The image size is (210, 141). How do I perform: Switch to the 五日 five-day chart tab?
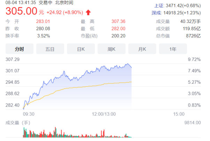pos(50,49)
